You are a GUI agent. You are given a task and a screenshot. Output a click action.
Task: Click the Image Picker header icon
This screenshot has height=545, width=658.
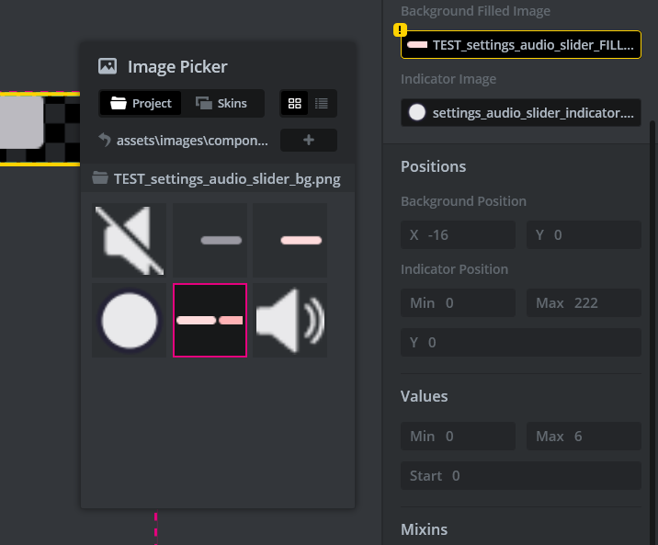pyautogui.click(x=108, y=66)
